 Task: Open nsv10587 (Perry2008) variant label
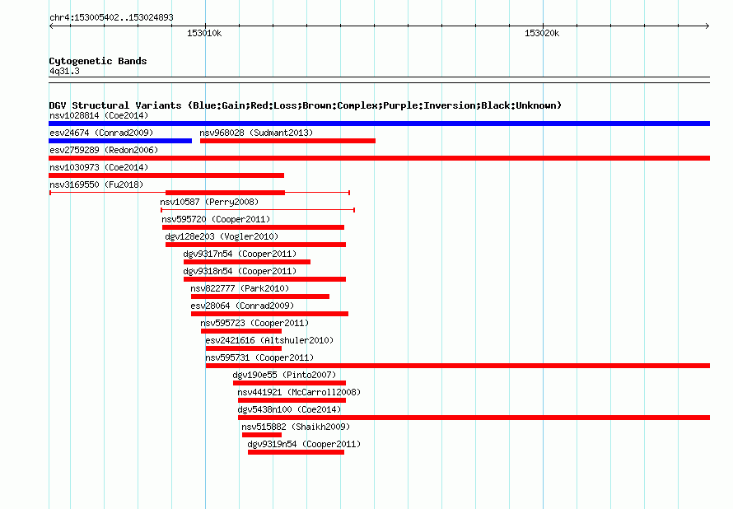click(209, 202)
